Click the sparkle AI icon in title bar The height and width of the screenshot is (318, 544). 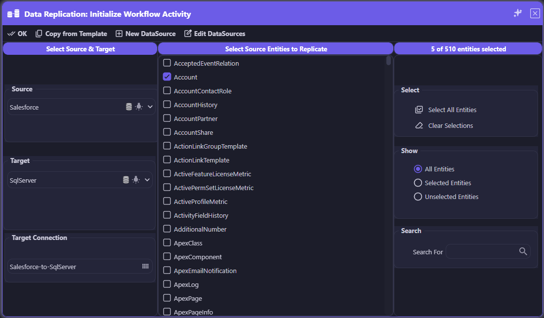(x=518, y=13)
